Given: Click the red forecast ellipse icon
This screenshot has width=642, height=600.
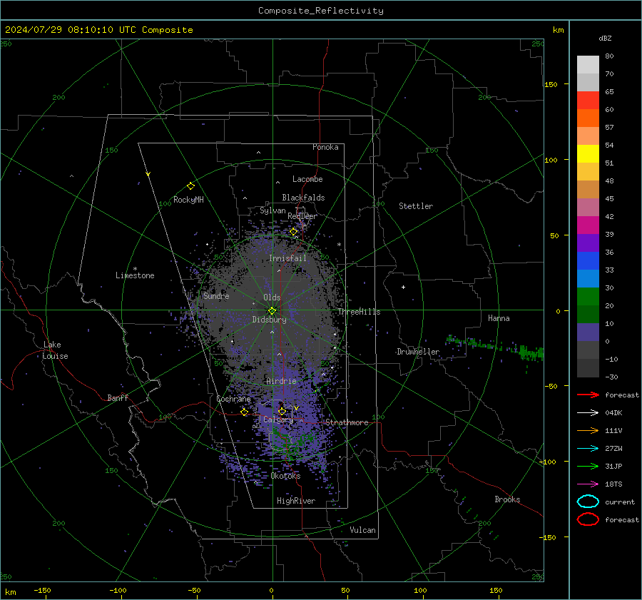Looking at the screenshot, I should 588,519.
